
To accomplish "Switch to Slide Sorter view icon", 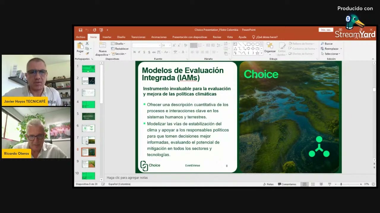I will 313,184.
